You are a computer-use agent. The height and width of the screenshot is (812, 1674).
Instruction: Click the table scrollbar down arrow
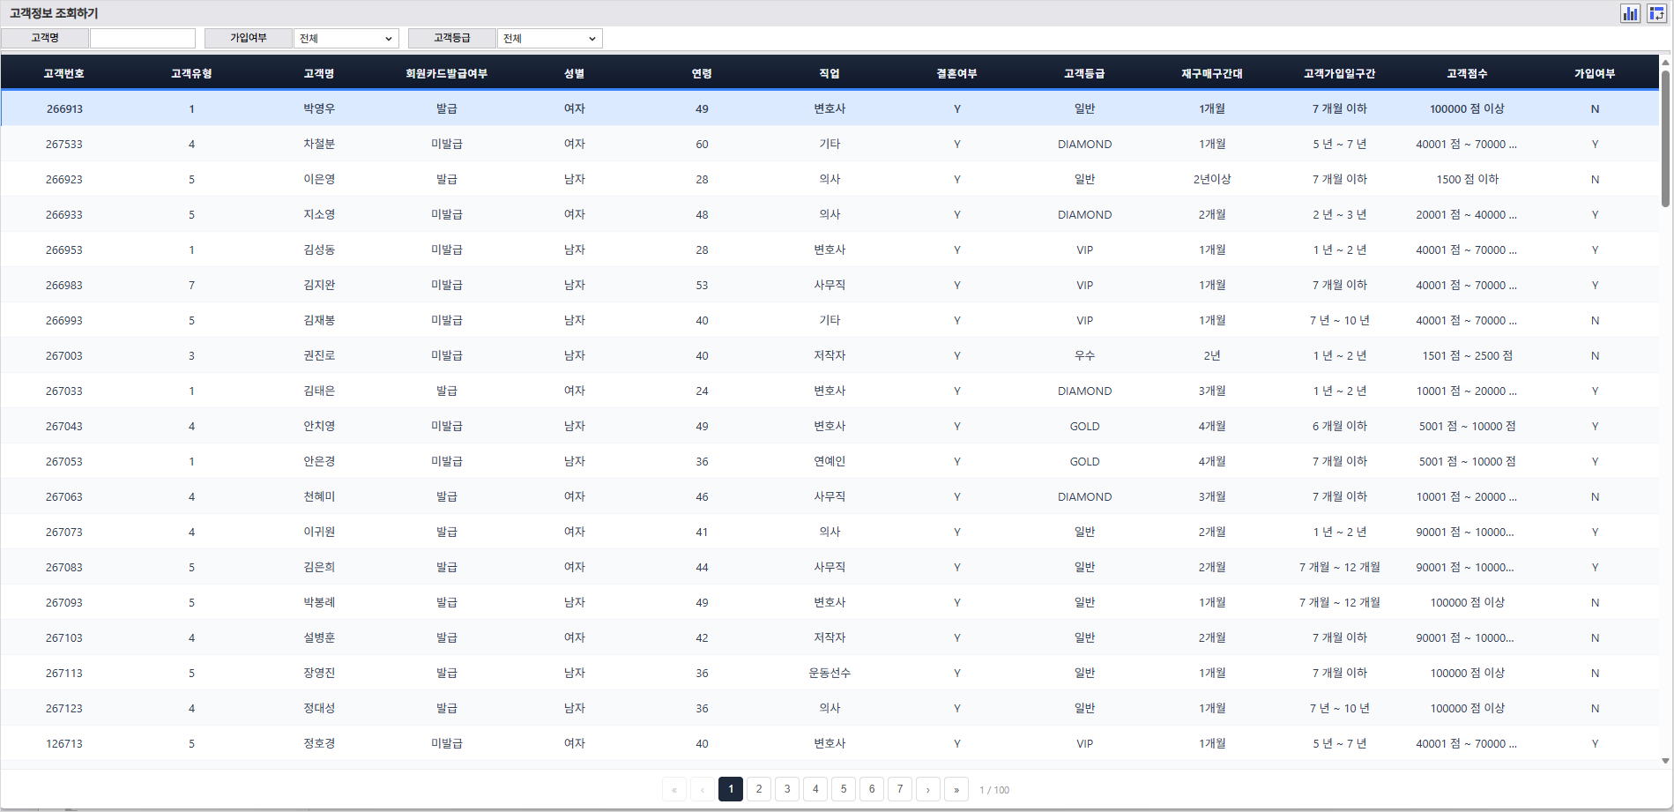[x=1665, y=761]
